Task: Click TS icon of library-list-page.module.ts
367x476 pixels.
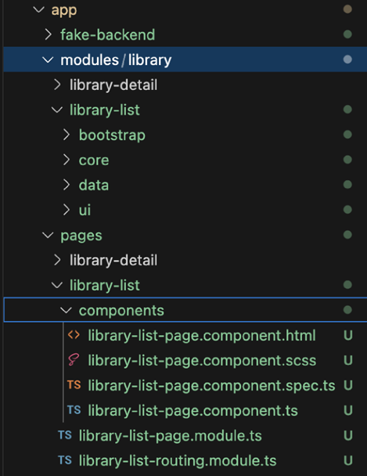Action: tap(65, 435)
